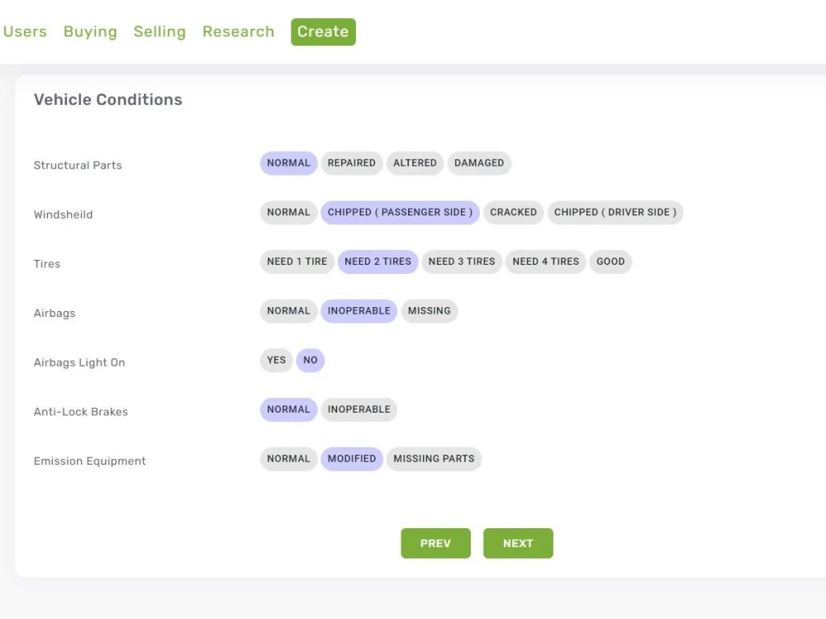Mark Anti-Lock Brakes as INOPERABLE
This screenshot has height=619, width=826.
[358, 409]
